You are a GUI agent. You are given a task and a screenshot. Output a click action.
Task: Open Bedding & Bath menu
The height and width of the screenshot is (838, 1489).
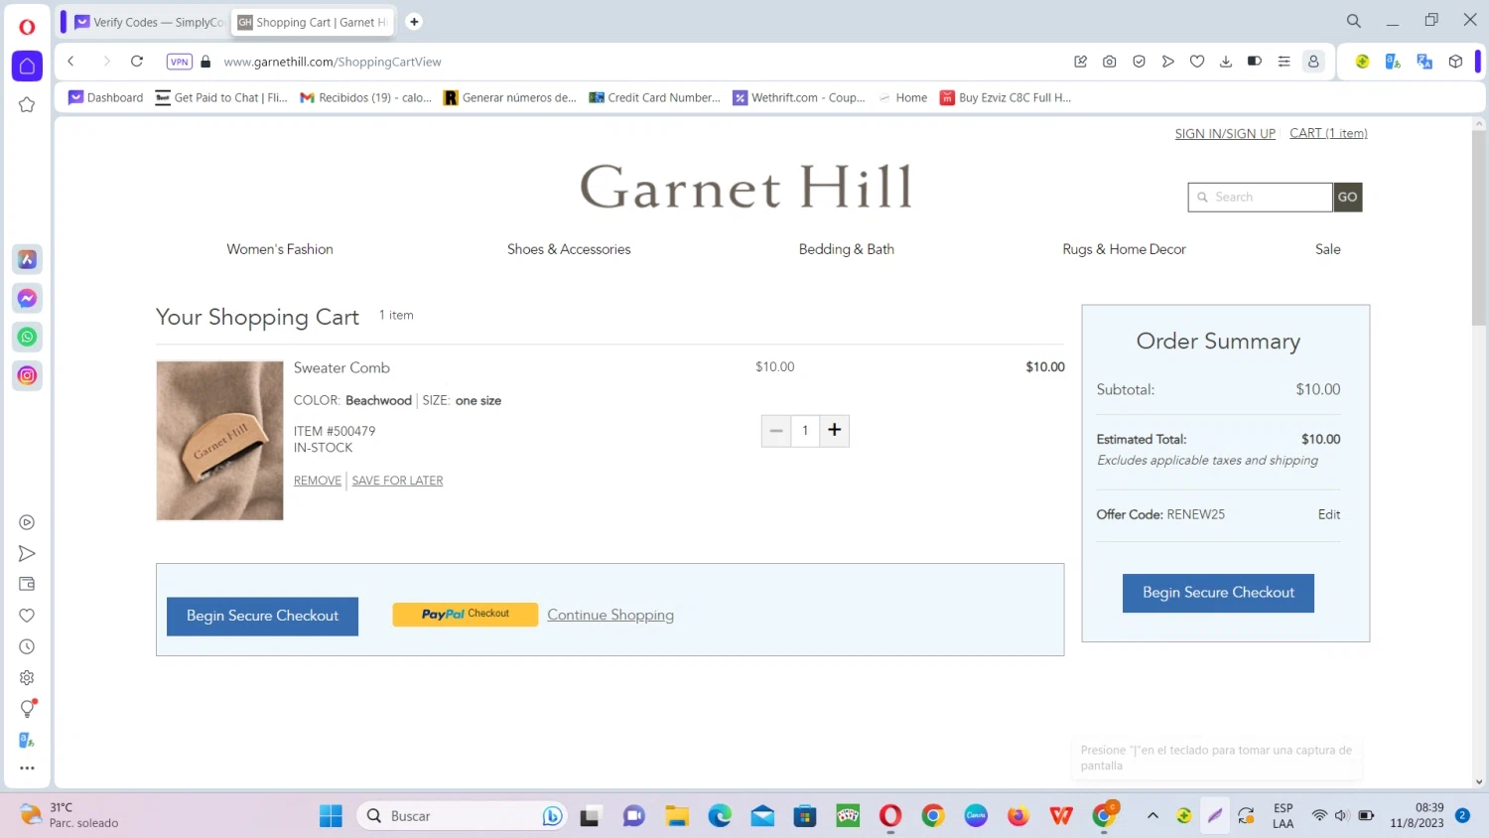(x=847, y=249)
